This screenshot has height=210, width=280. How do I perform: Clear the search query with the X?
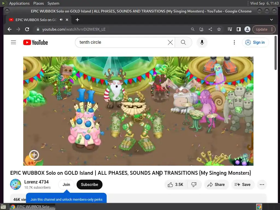point(170,42)
